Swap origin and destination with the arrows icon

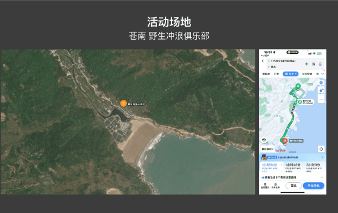(314, 64)
